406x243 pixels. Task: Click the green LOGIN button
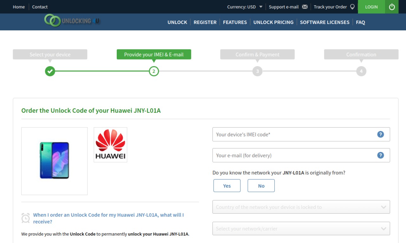click(371, 7)
